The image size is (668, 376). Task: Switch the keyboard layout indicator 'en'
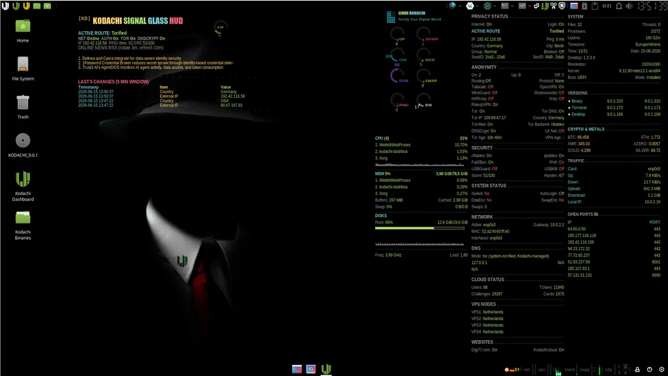click(x=607, y=6)
